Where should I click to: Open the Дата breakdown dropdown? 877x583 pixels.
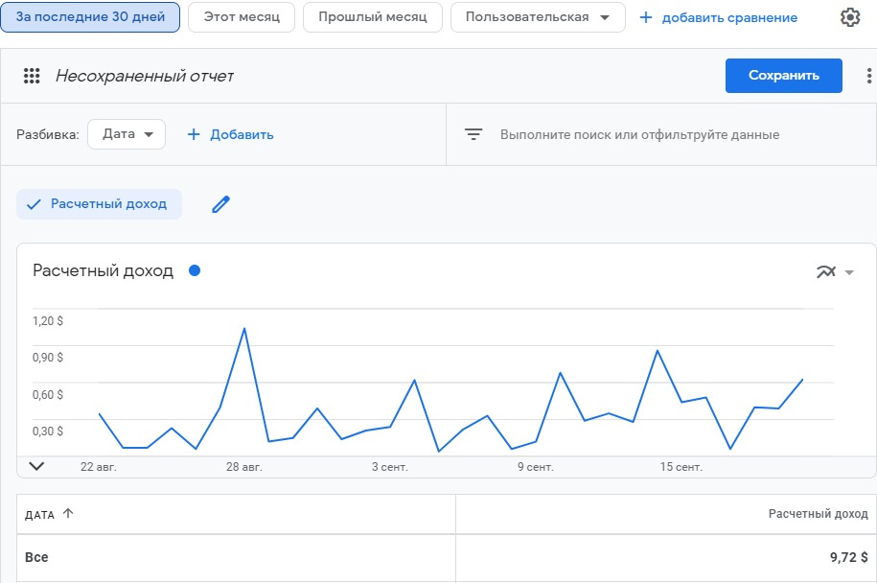pyautogui.click(x=127, y=134)
